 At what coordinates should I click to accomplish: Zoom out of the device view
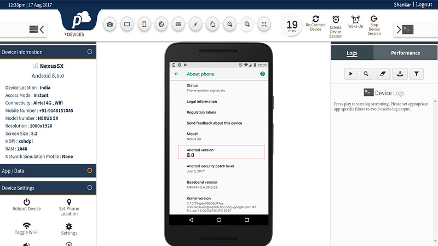pos(247,24)
